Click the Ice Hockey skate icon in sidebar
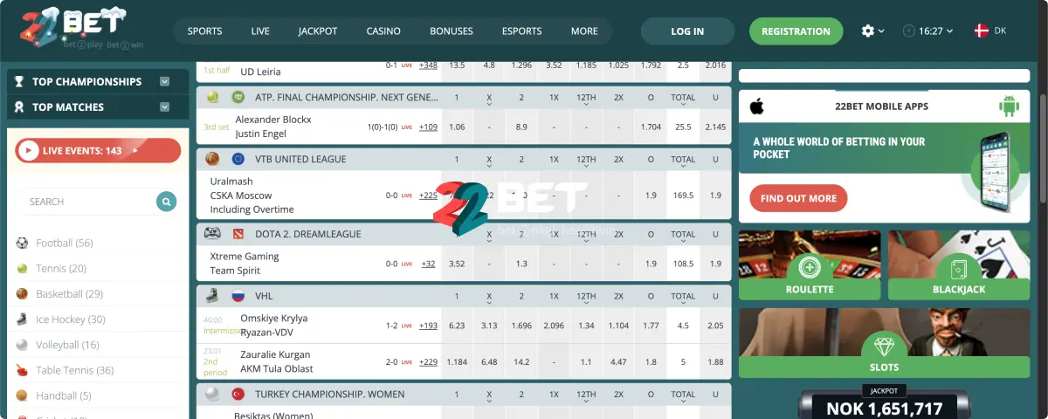Viewport: 1048px width, 419px height. click(x=22, y=319)
